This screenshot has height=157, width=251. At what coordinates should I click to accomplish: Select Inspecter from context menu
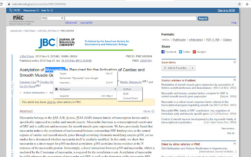(x=85, y=96)
